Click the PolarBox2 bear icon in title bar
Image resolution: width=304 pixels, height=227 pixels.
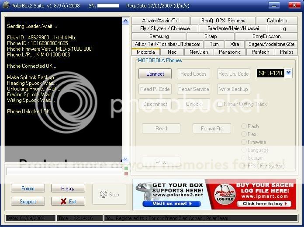(x=6, y=5)
